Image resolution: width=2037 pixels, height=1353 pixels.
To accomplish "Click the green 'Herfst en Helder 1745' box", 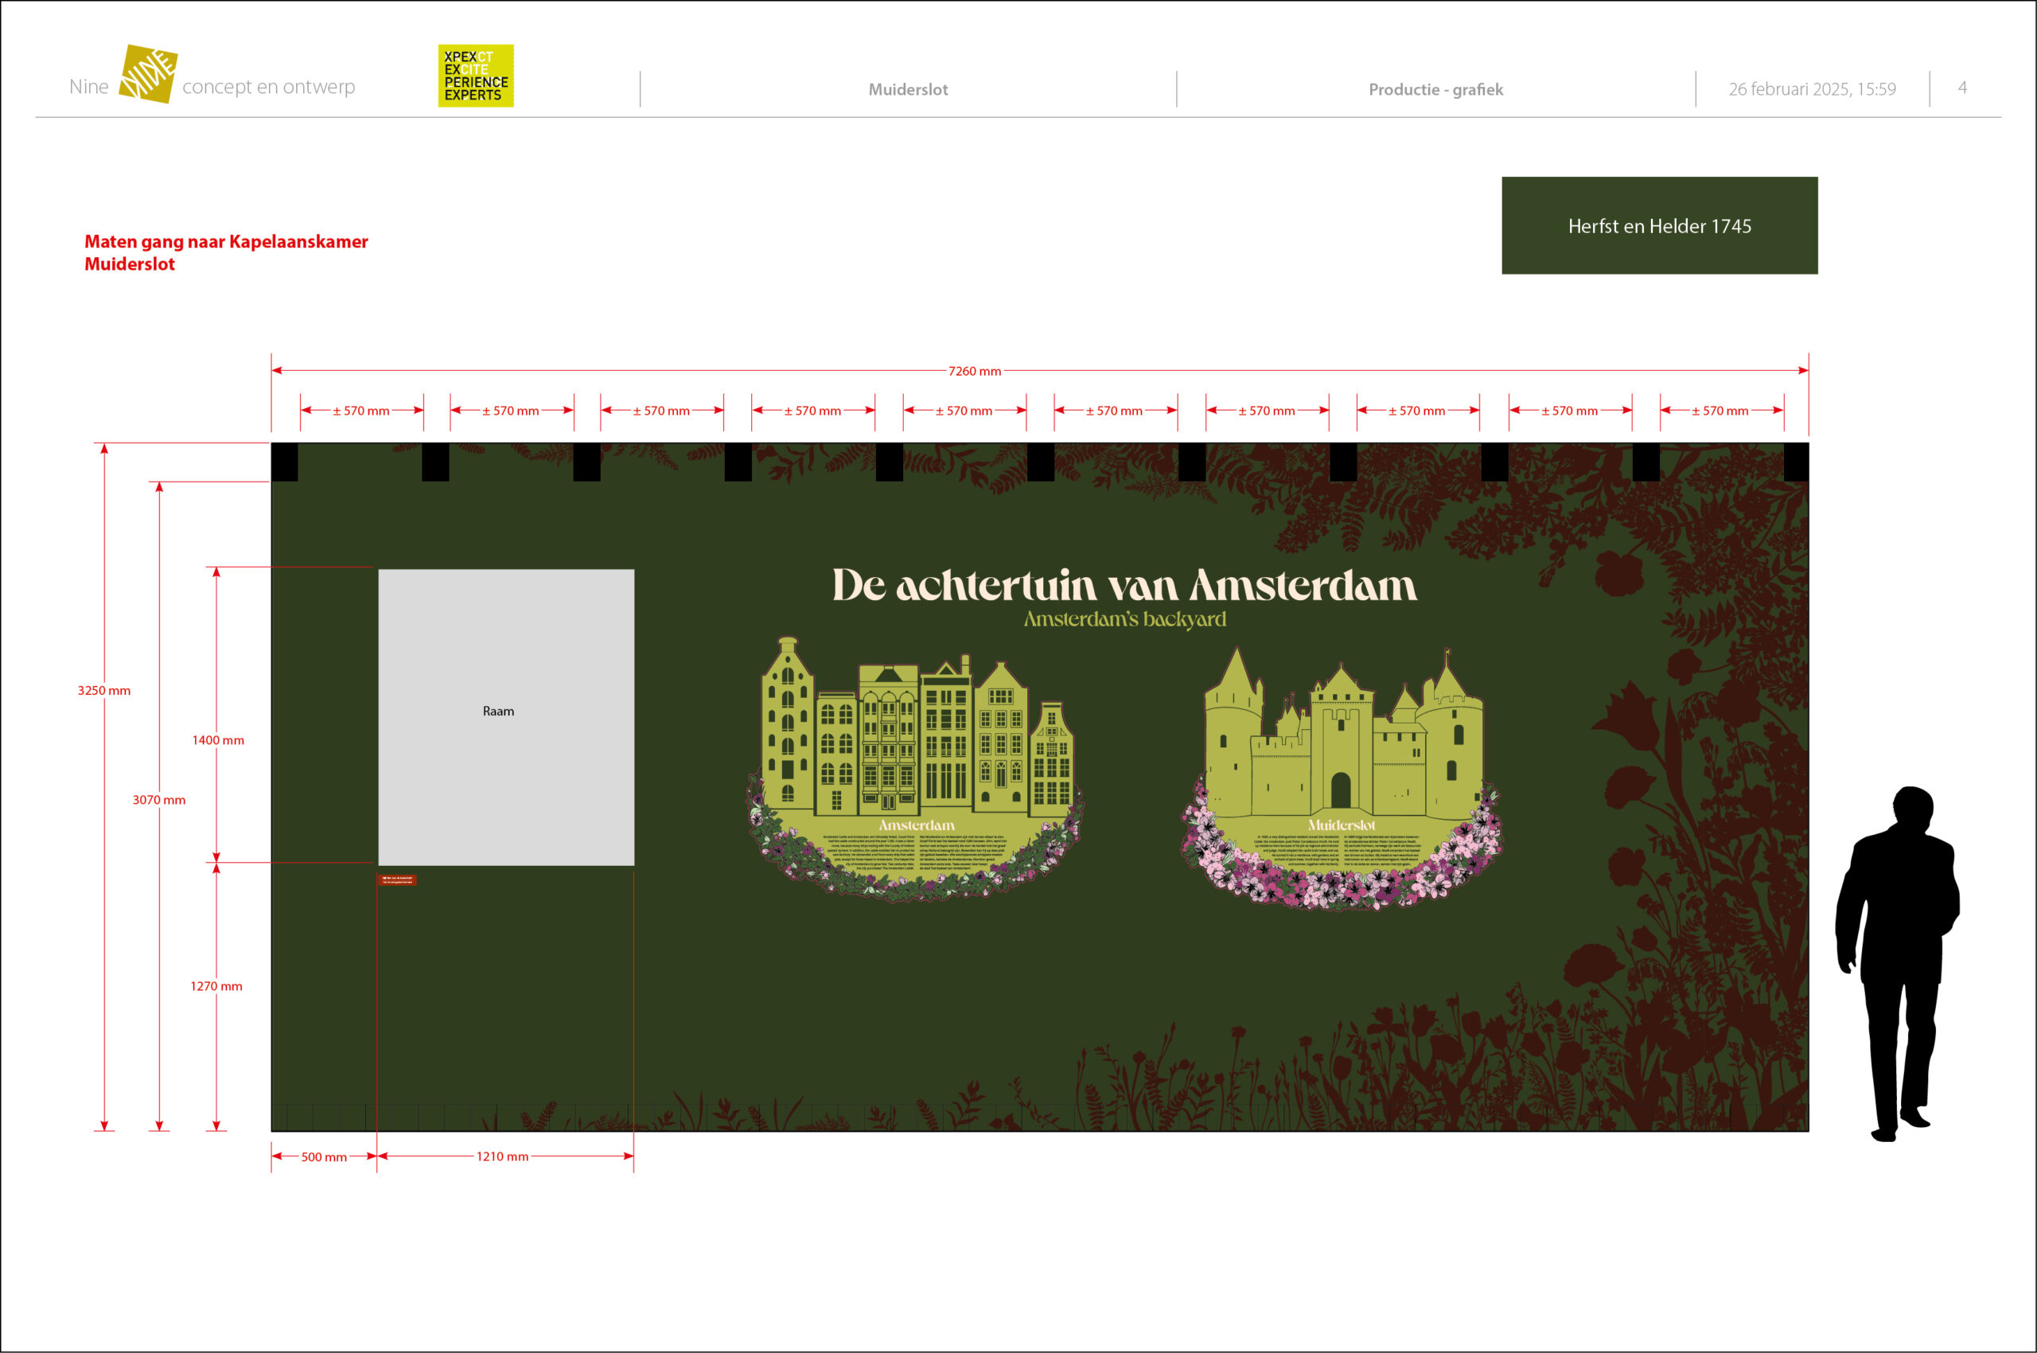I will click(1659, 226).
